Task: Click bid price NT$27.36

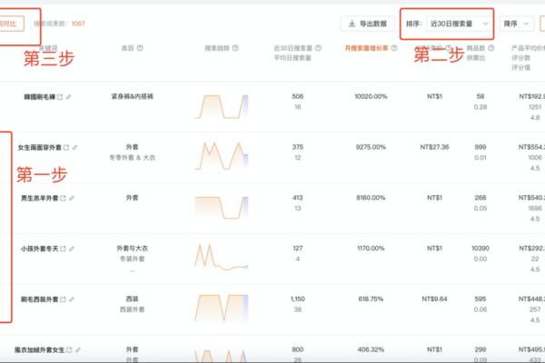Action: click(x=434, y=147)
